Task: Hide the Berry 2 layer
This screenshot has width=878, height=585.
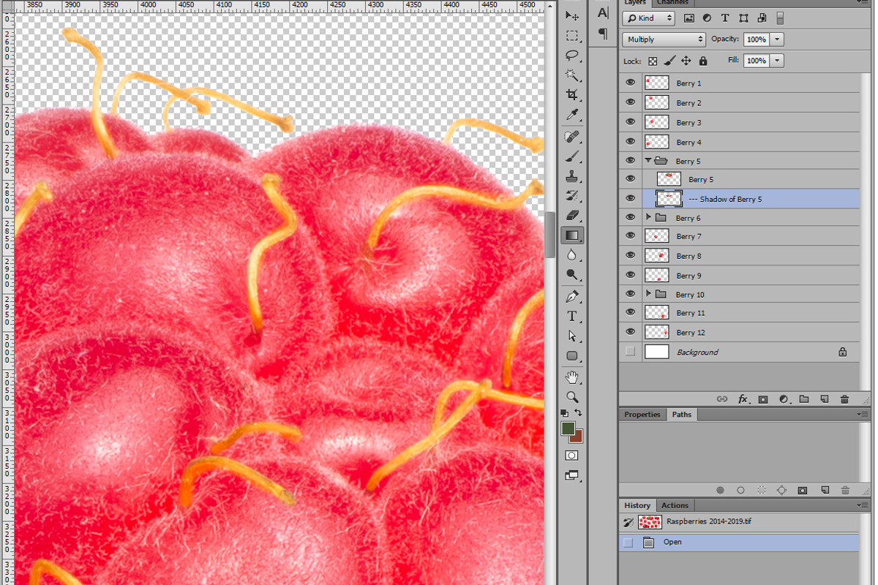Action: coord(631,102)
